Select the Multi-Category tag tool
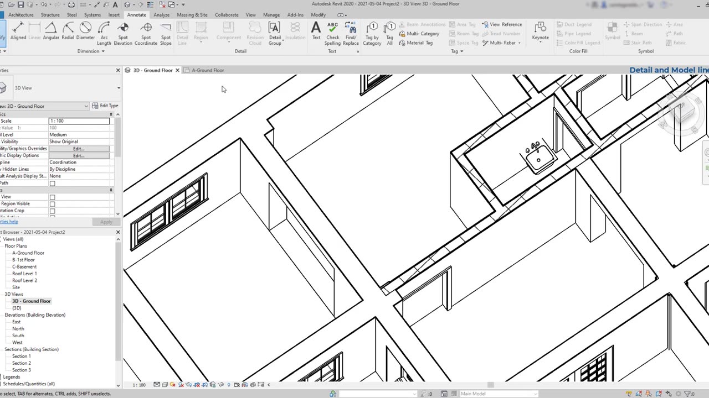This screenshot has height=398, width=709. 419,34
